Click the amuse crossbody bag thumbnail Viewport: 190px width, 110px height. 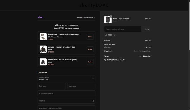pos(43,49)
